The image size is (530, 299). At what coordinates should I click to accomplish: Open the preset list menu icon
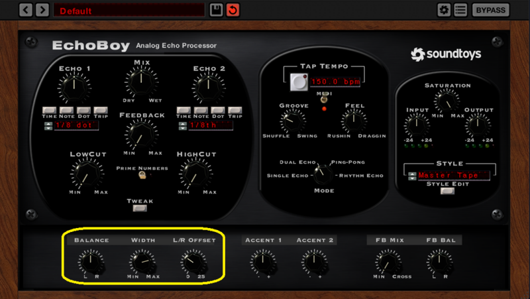pyautogui.click(x=460, y=10)
